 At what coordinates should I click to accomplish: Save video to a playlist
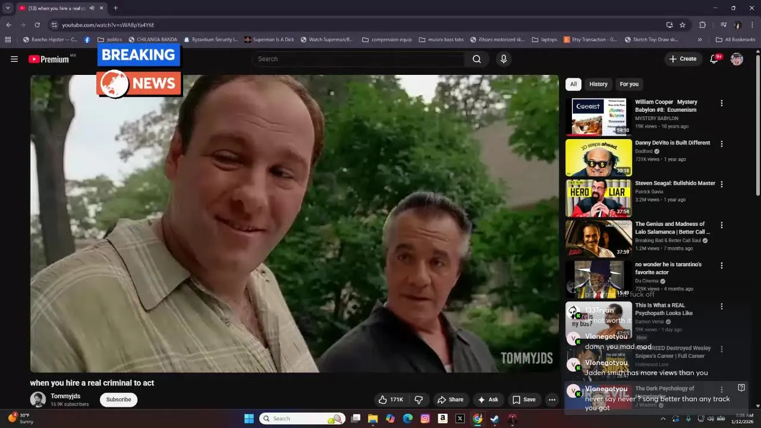(x=524, y=399)
